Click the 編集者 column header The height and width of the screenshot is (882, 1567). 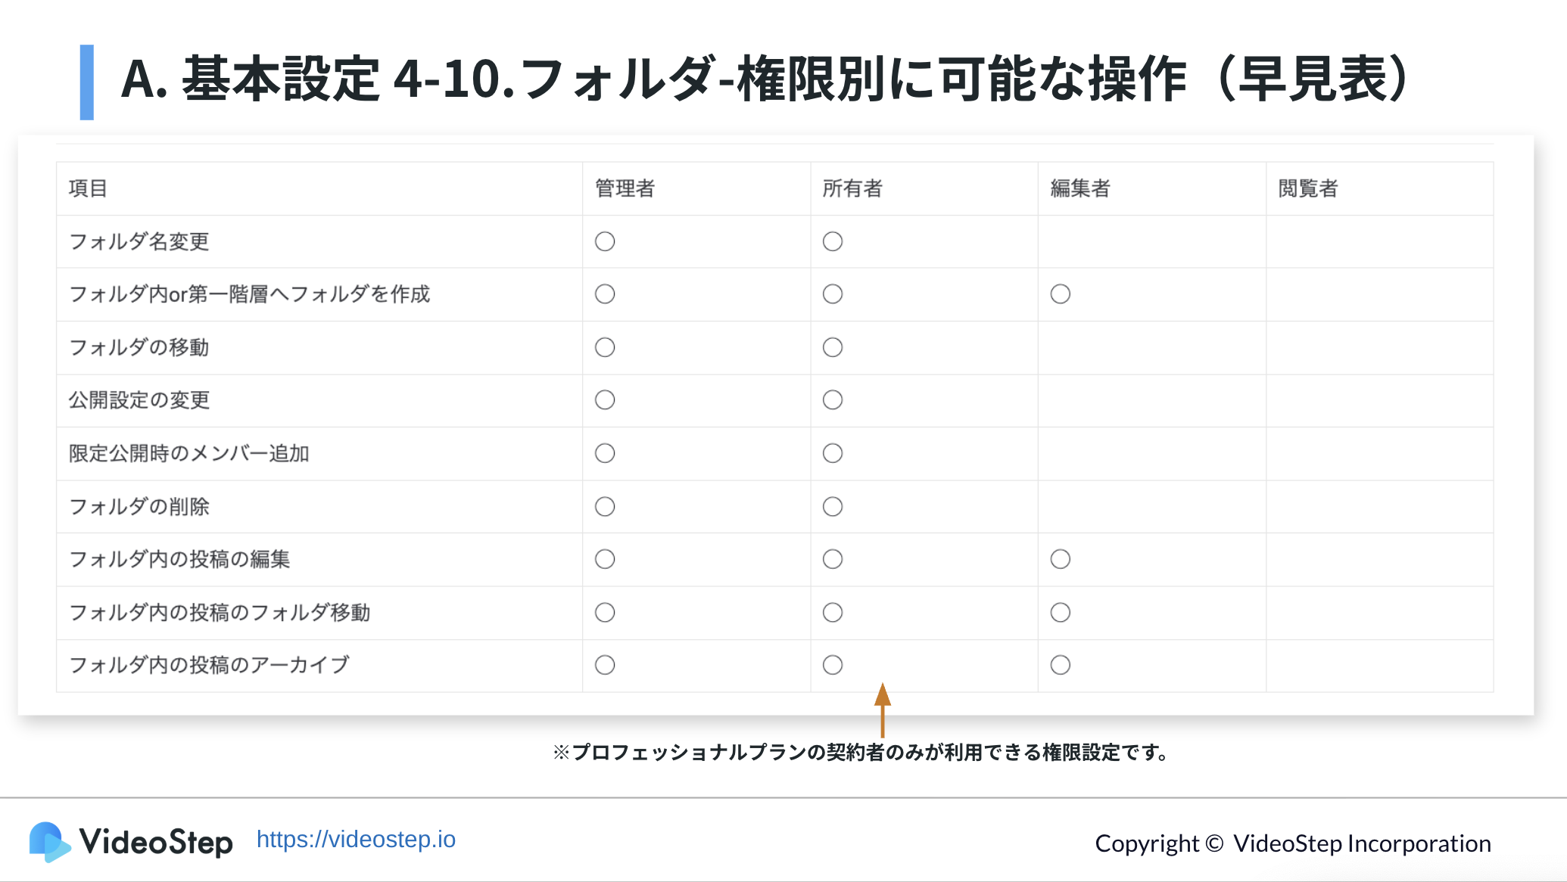1080,188
